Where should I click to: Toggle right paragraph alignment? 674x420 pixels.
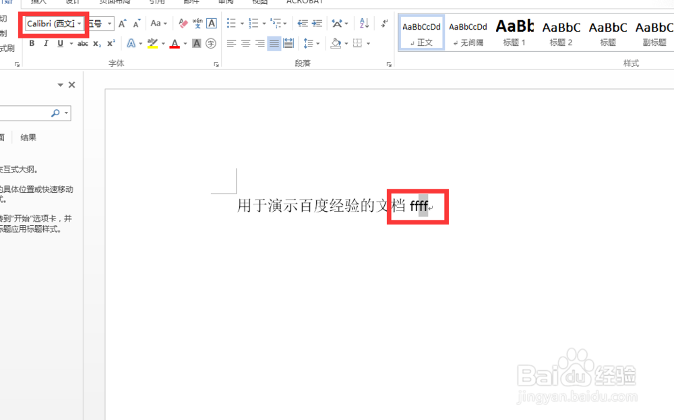click(259, 42)
